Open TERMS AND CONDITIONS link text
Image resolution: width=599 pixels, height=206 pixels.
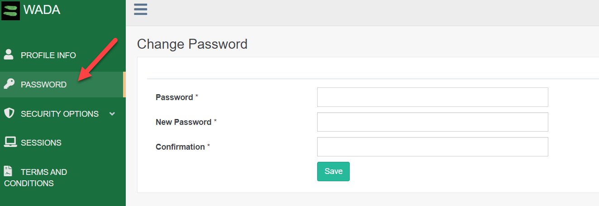point(35,178)
